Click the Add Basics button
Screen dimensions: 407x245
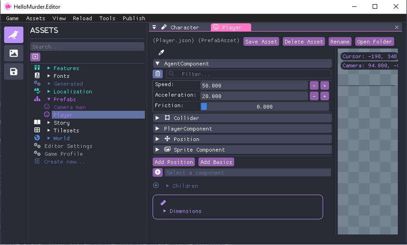[216, 162]
